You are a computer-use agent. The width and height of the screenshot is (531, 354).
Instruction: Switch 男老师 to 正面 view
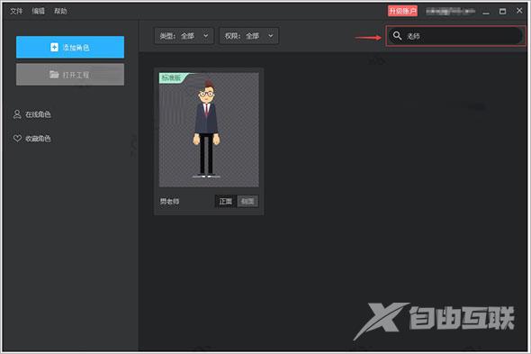click(226, 202)
